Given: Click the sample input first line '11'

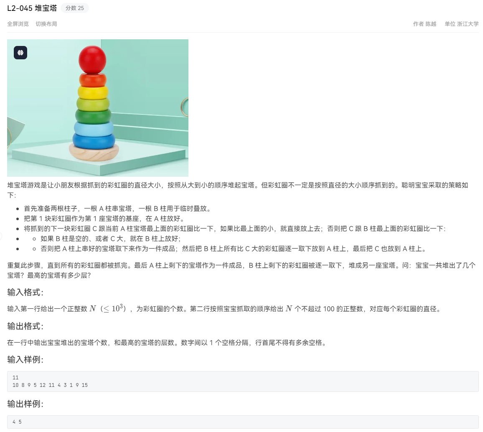Looking at the screenshot, I should [15, 378].
